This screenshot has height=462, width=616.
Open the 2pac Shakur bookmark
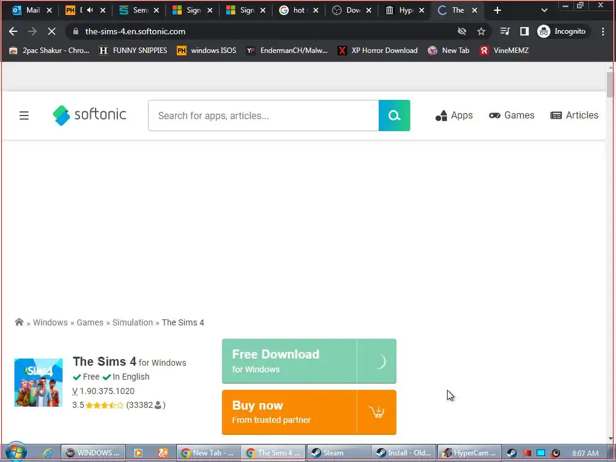49,51
